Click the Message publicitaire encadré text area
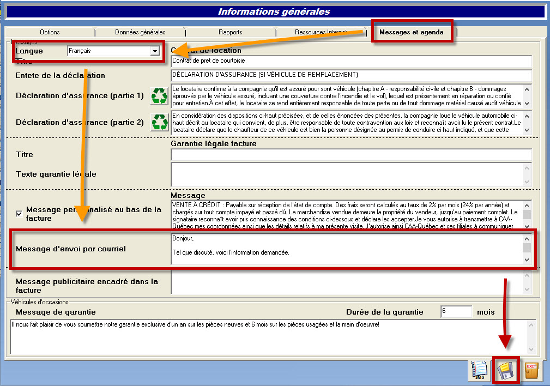The height and width of the screenshot is (386, 550). coord(347,282)
